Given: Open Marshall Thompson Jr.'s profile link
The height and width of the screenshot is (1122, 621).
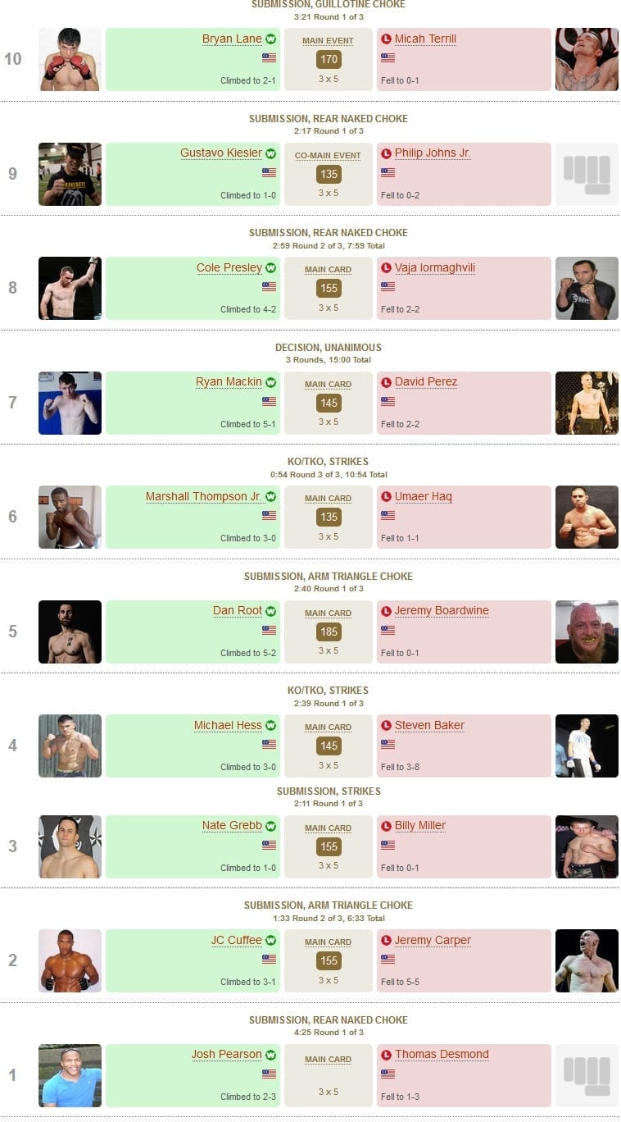Looking at the screenshot, I should pyautogui.click(x=204, y=496).
